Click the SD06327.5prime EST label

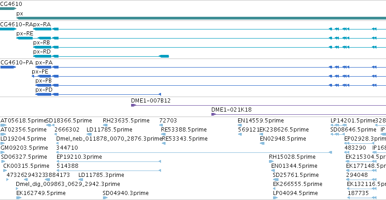pyautogui.click(x=24, y=157)
